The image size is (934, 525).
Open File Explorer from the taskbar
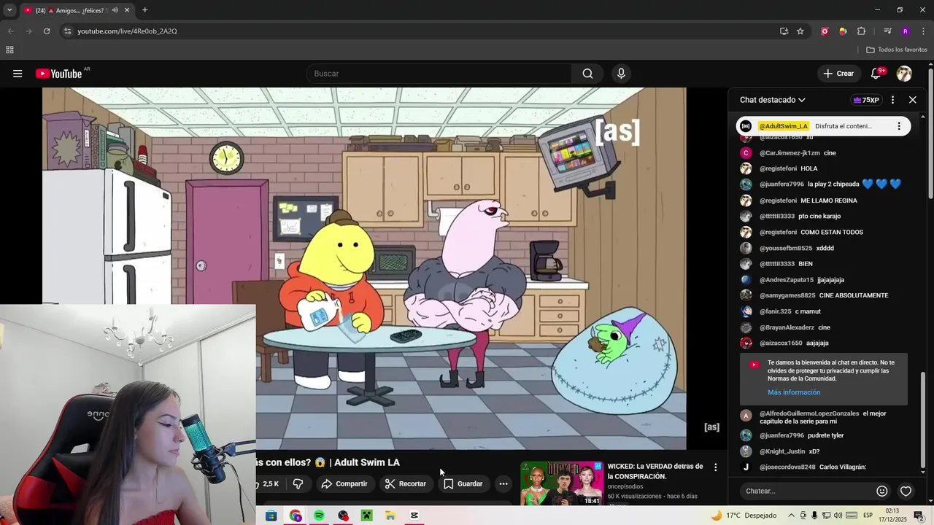[390, 516]
